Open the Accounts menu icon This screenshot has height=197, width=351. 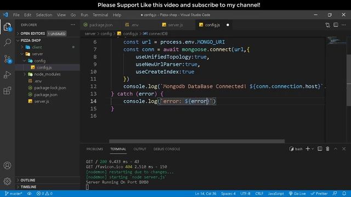point(7,165)
